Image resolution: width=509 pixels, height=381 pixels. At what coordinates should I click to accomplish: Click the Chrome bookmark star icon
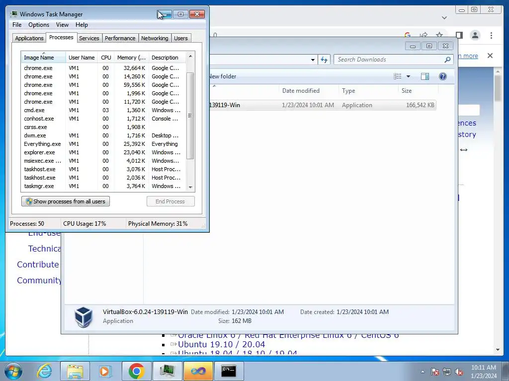coord(439,35)
